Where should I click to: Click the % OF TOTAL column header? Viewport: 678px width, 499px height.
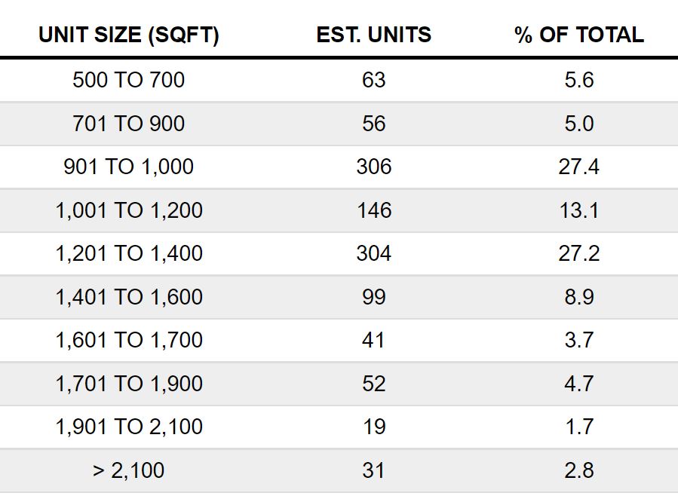coord(579,35)
